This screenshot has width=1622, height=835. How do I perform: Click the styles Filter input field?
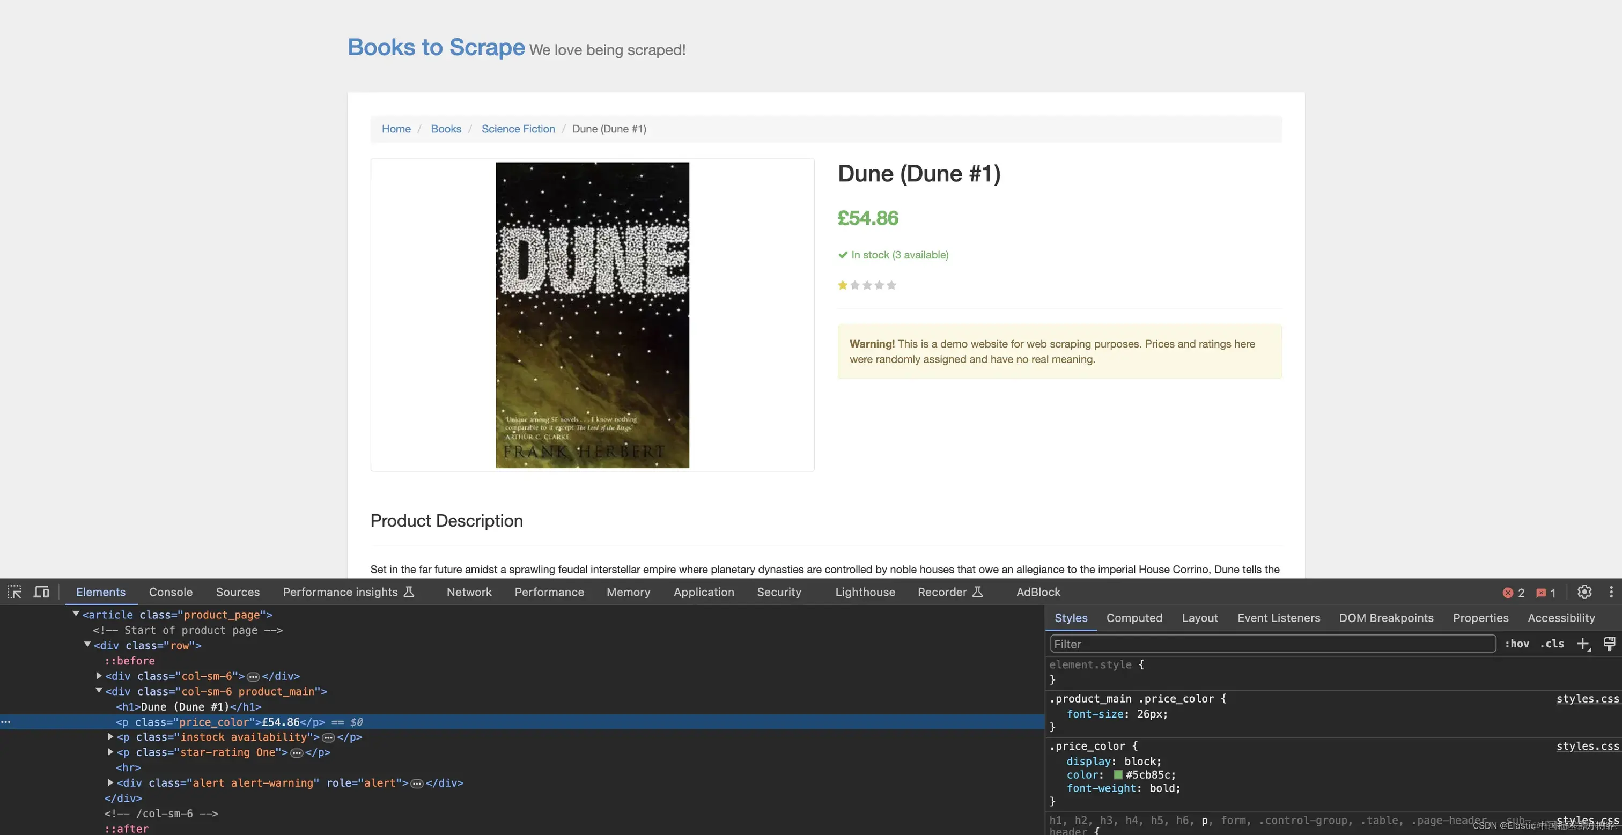pos(1272,644)
